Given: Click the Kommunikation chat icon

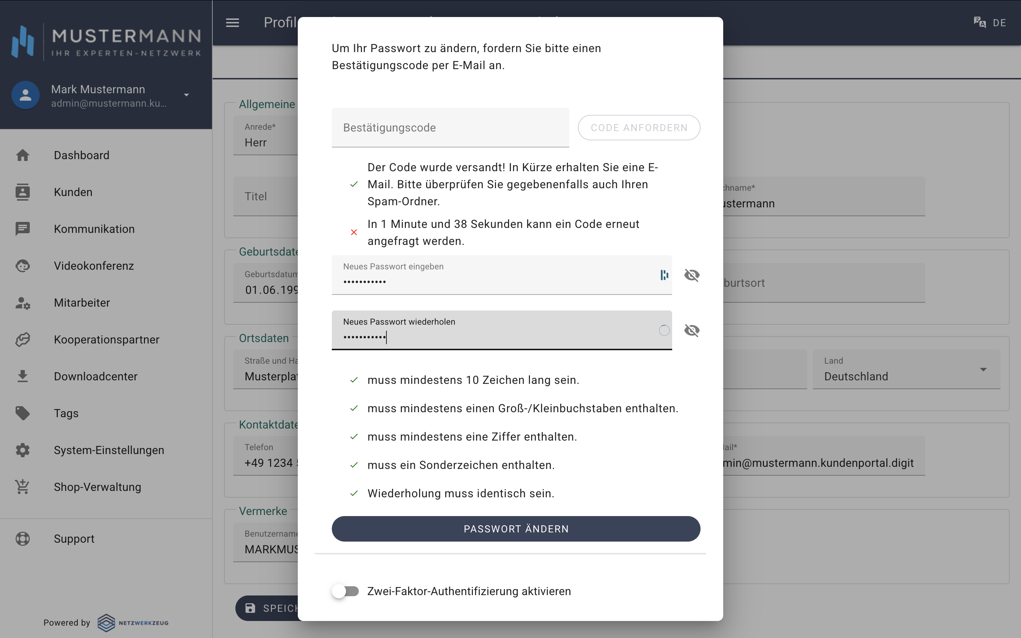Looking at the screenshot, I should click(23, 229).
